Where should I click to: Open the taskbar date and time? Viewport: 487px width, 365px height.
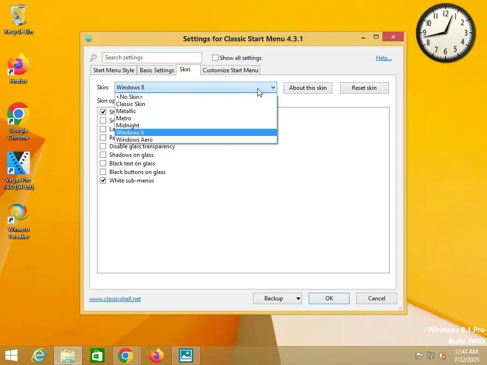[466, 355]
